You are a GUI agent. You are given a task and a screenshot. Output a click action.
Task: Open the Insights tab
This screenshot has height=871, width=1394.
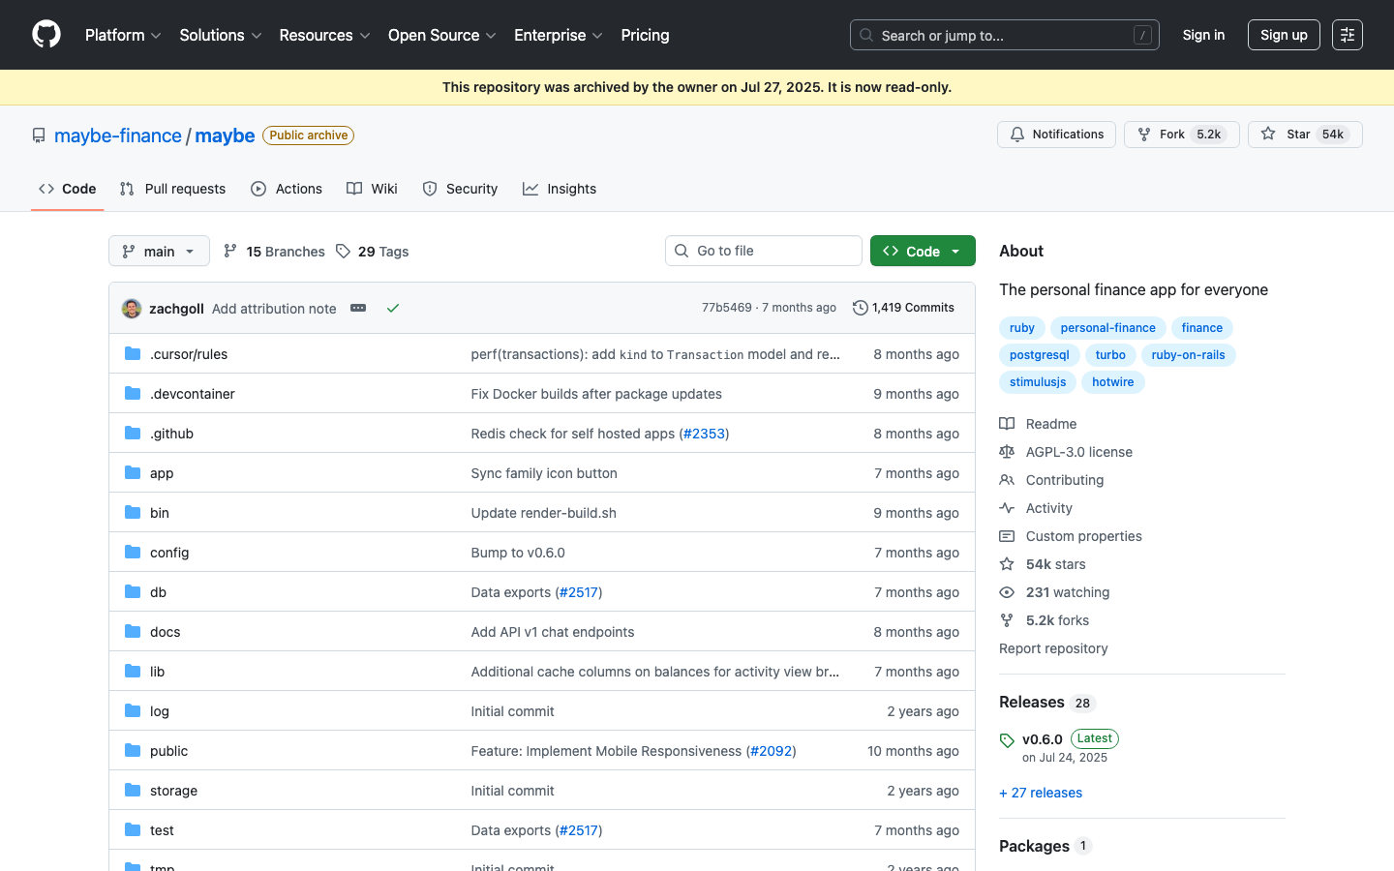coord(560,189)
